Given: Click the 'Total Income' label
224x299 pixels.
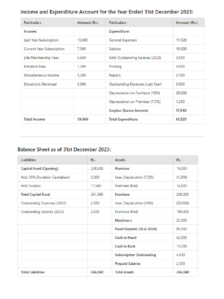Looking at the screenshot, I should (34, 119).
